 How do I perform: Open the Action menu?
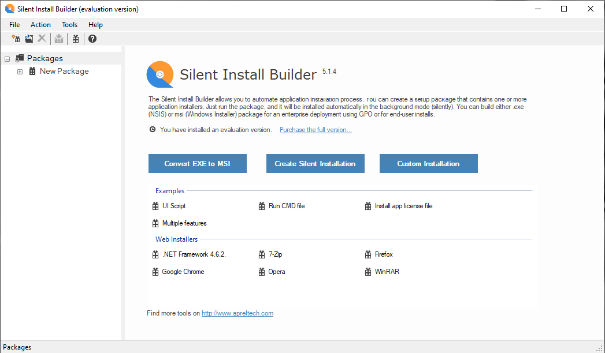[40, 25]
